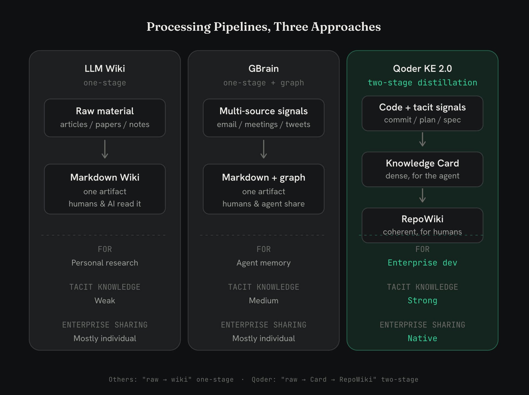Viewport: 529px width, 395px height.
Task: Click "humans & agent share" text
Action: [264, 204]
